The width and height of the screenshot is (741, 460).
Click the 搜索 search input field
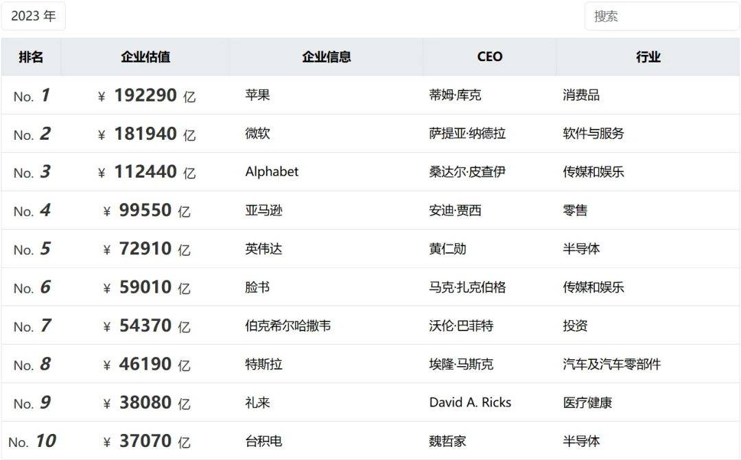click(x=660, y=16)
